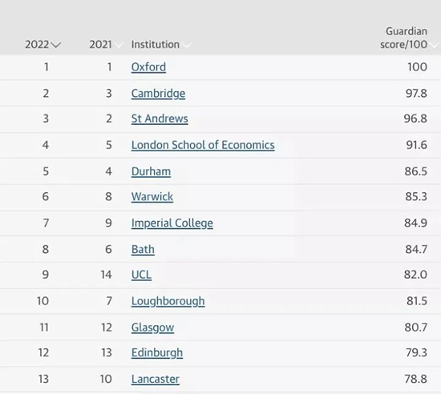The image size is (441, 394).
Task: Click the Lancaster link
Action: tap(156, 379)
